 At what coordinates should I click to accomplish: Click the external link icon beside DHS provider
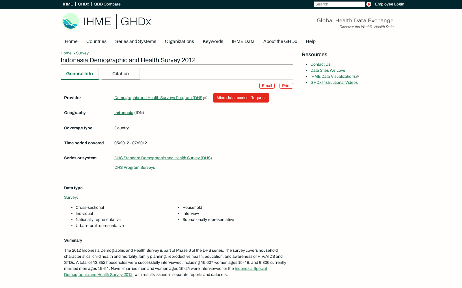(x=206, y=98)
